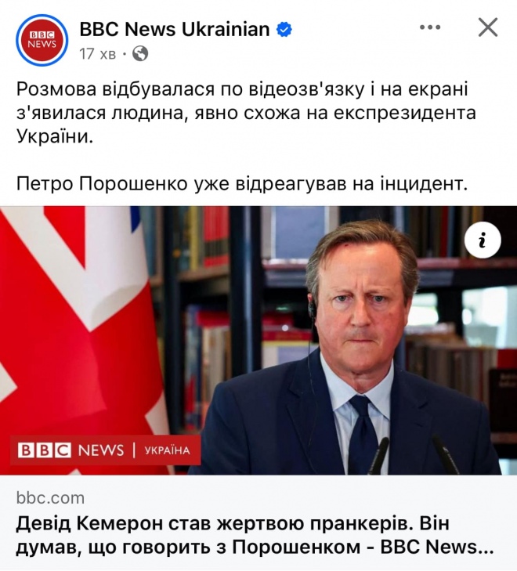Click the paragraph starting Розмова відбувалася
This screenshot has width=517, height=571.
(x=246, y=113)
